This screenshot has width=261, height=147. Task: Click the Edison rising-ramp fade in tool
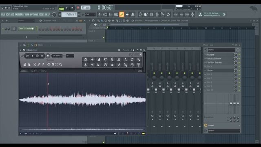pos(99,60)
